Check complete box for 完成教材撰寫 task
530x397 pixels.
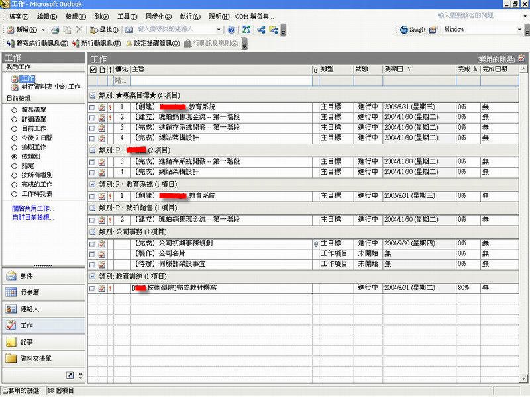[x=92, y=288]
